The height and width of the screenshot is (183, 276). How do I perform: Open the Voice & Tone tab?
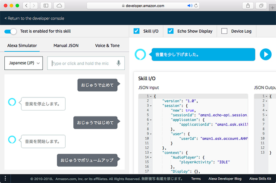(x=107, y=45)
